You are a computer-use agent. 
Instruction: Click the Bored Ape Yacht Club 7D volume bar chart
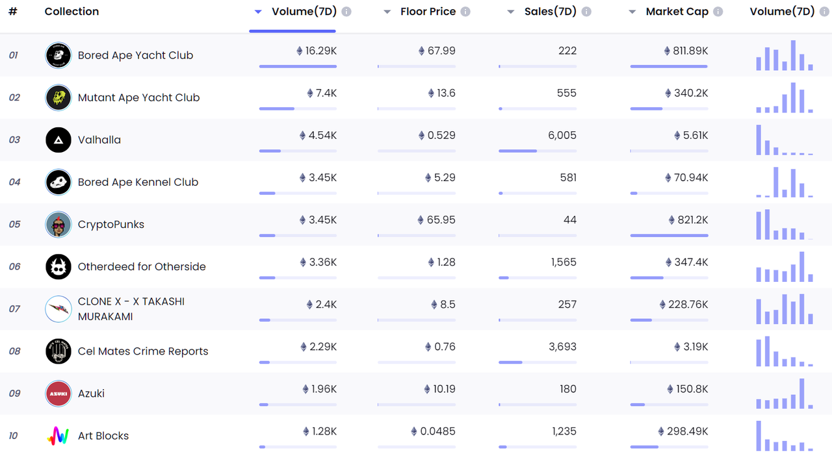tap(785, 55)
